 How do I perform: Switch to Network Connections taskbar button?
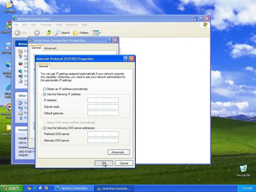[74, 188]
